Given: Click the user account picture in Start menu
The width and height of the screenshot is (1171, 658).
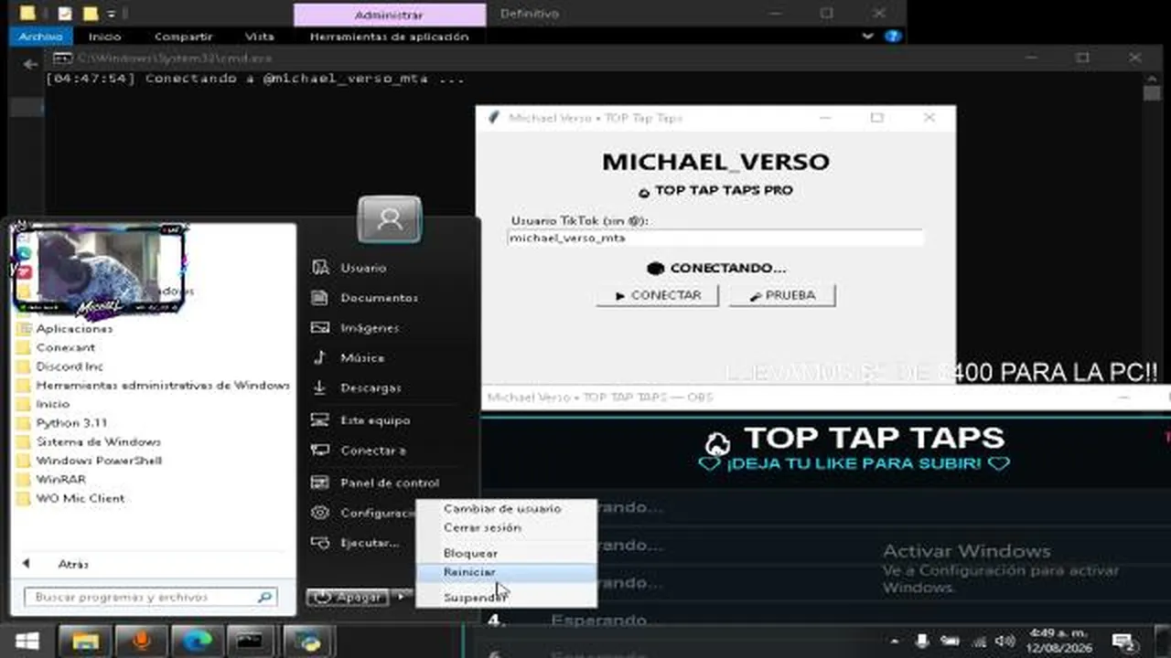Looking at the screenshot, I should tap(390, 219).
